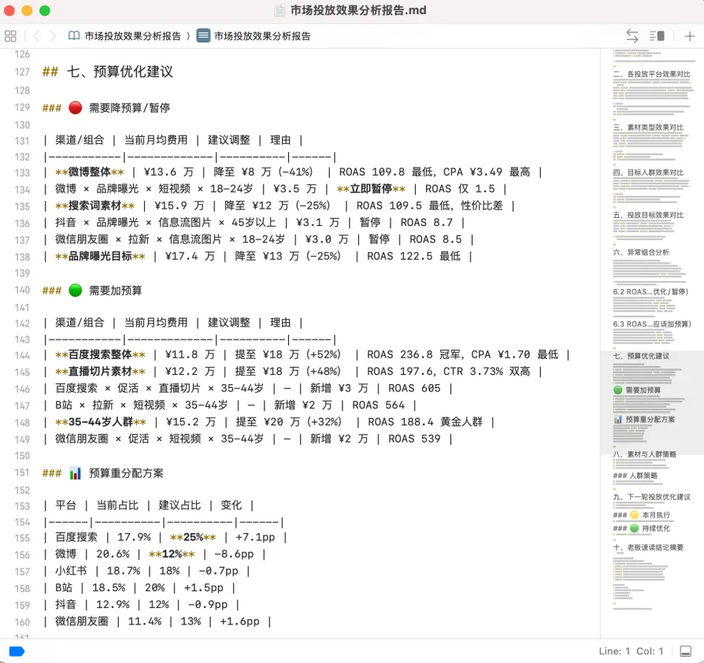Click bold 25% value on line 155
The height and width of the screenshot is (663, 704).
tap(193, 537)
